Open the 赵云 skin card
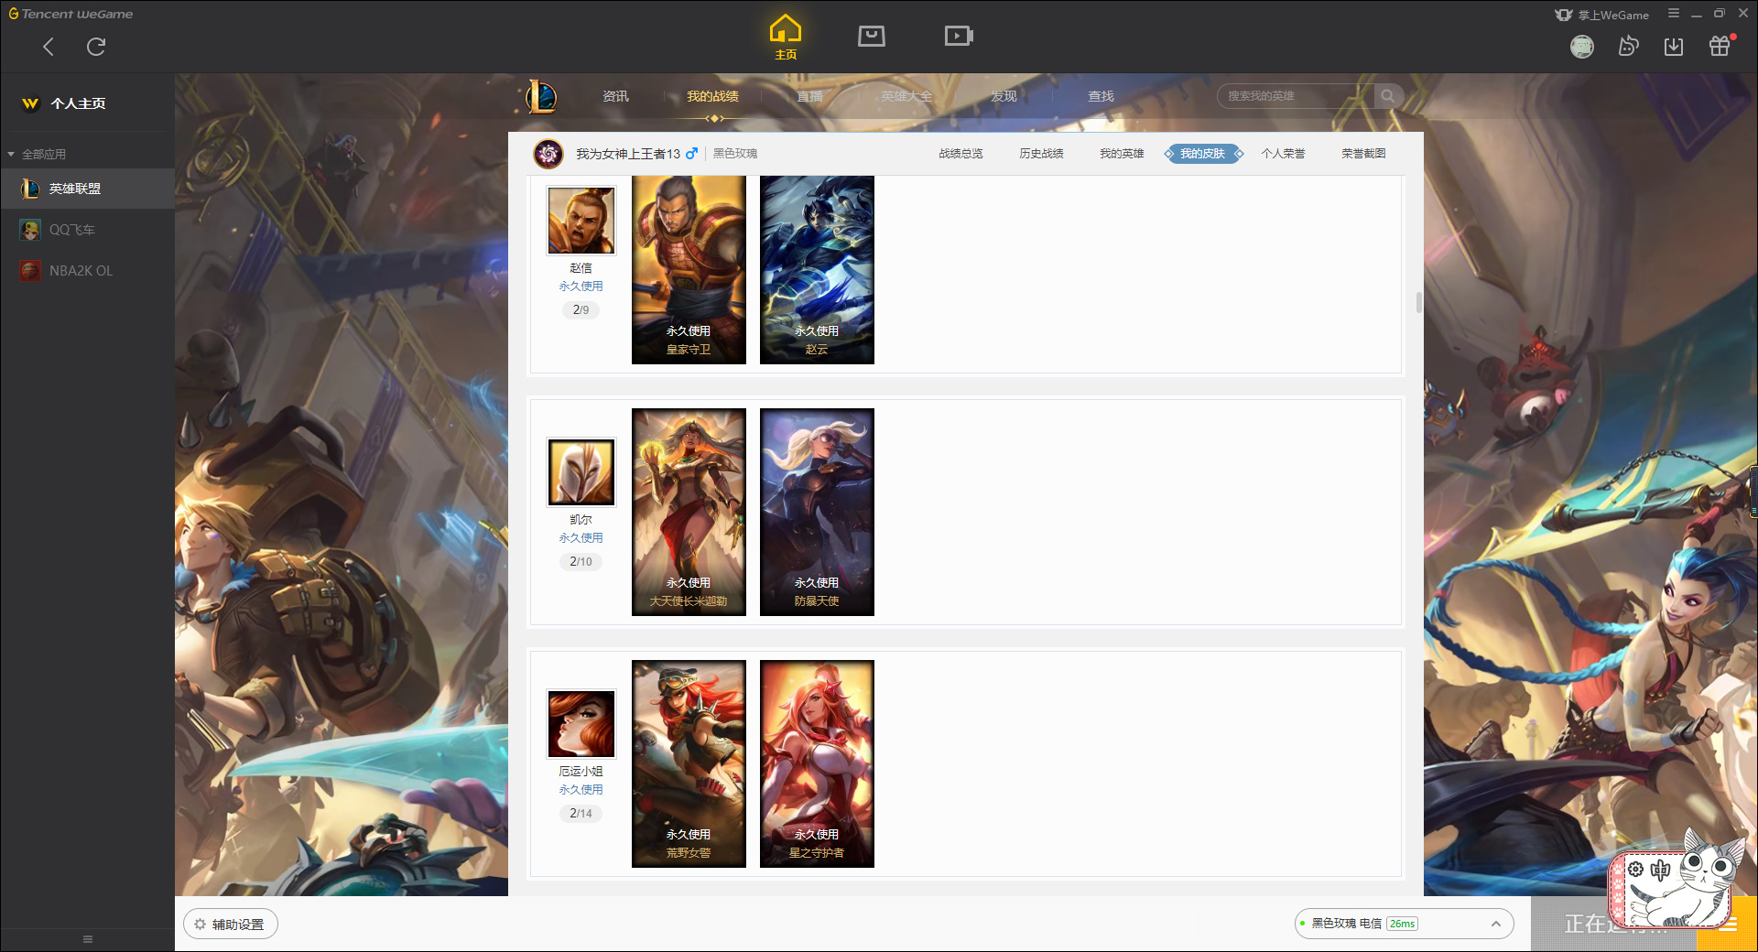 coord(817,270)
